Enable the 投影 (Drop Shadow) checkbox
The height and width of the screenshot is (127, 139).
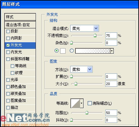coord(8,31)
